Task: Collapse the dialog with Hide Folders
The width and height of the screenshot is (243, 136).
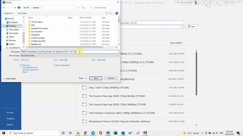Action: [9, 79]
